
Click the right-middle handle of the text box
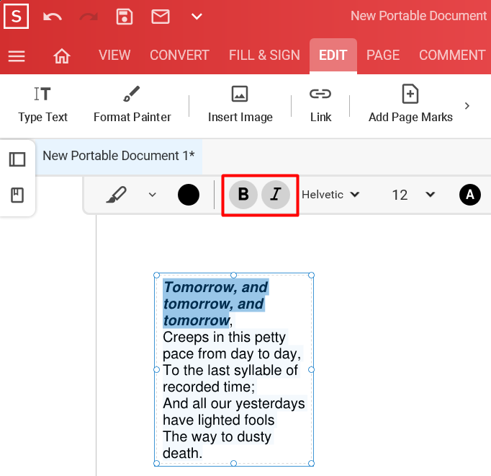click(311, 370)
